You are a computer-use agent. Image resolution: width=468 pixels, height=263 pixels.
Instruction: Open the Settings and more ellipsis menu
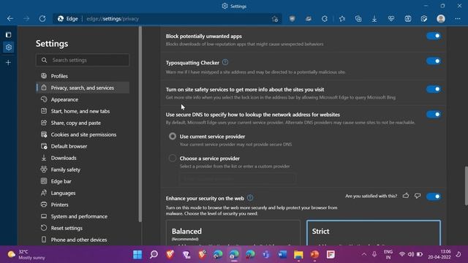(458, 19)
